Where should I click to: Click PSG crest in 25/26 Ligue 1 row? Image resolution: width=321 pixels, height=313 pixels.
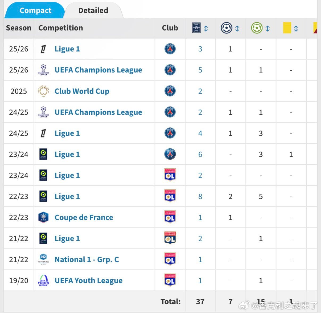(170, 49)
